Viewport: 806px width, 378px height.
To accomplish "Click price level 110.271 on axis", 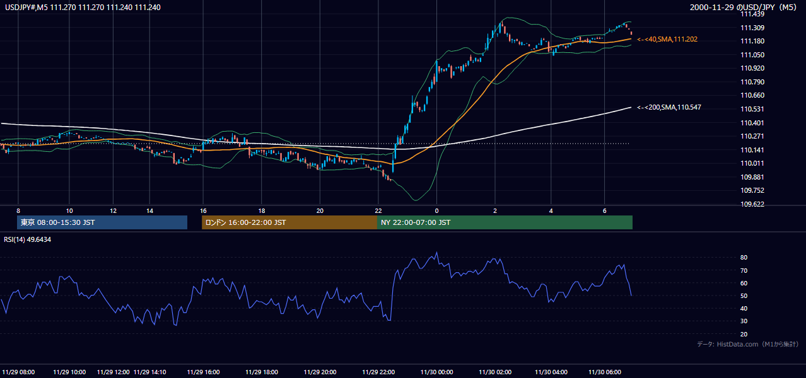I will coord(752,136).
